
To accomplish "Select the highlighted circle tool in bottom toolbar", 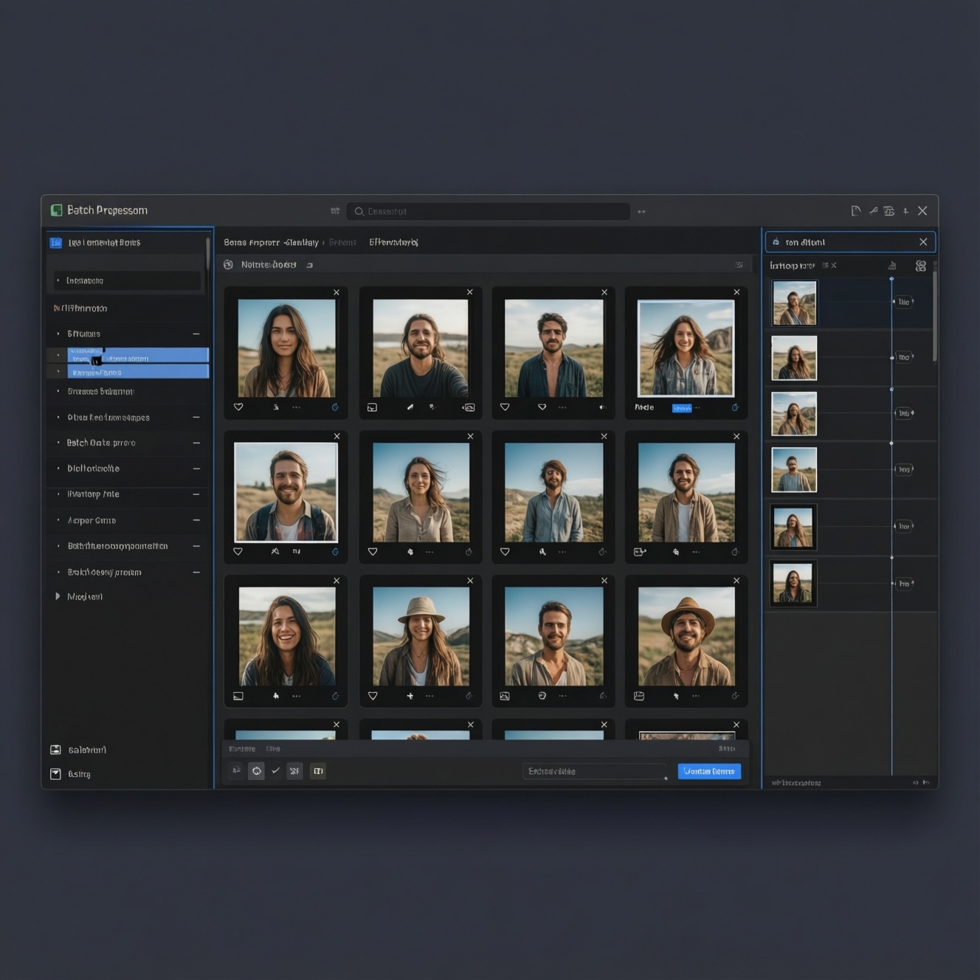I will [x=256, y=771].
